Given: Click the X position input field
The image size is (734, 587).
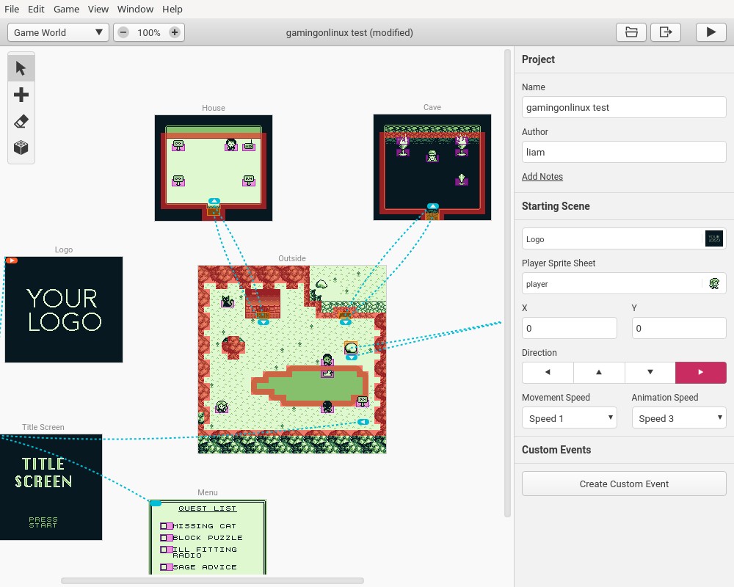Looking at the screenshot, I should 570,328.
